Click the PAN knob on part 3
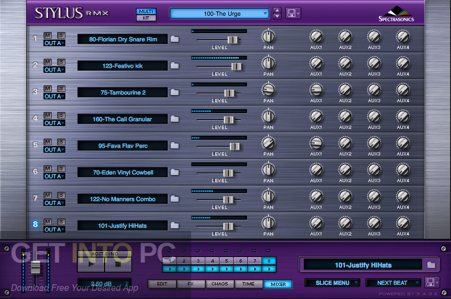The image size is (451, 299). 269,90
